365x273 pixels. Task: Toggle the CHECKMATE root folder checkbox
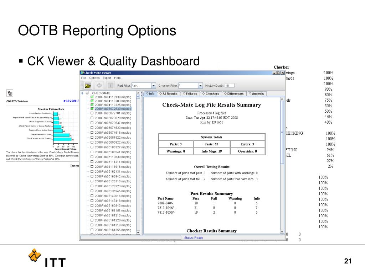87,93
